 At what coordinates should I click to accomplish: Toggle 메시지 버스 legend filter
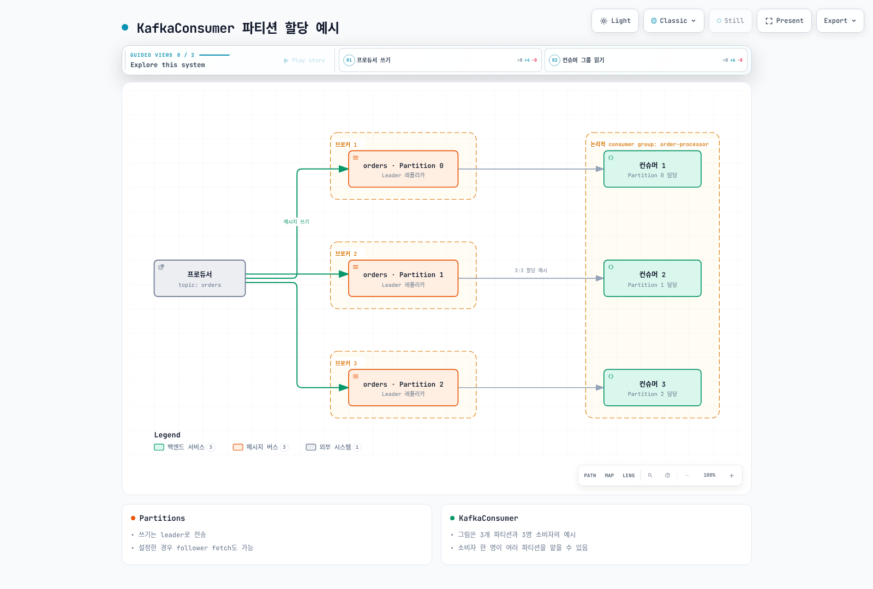260,447
